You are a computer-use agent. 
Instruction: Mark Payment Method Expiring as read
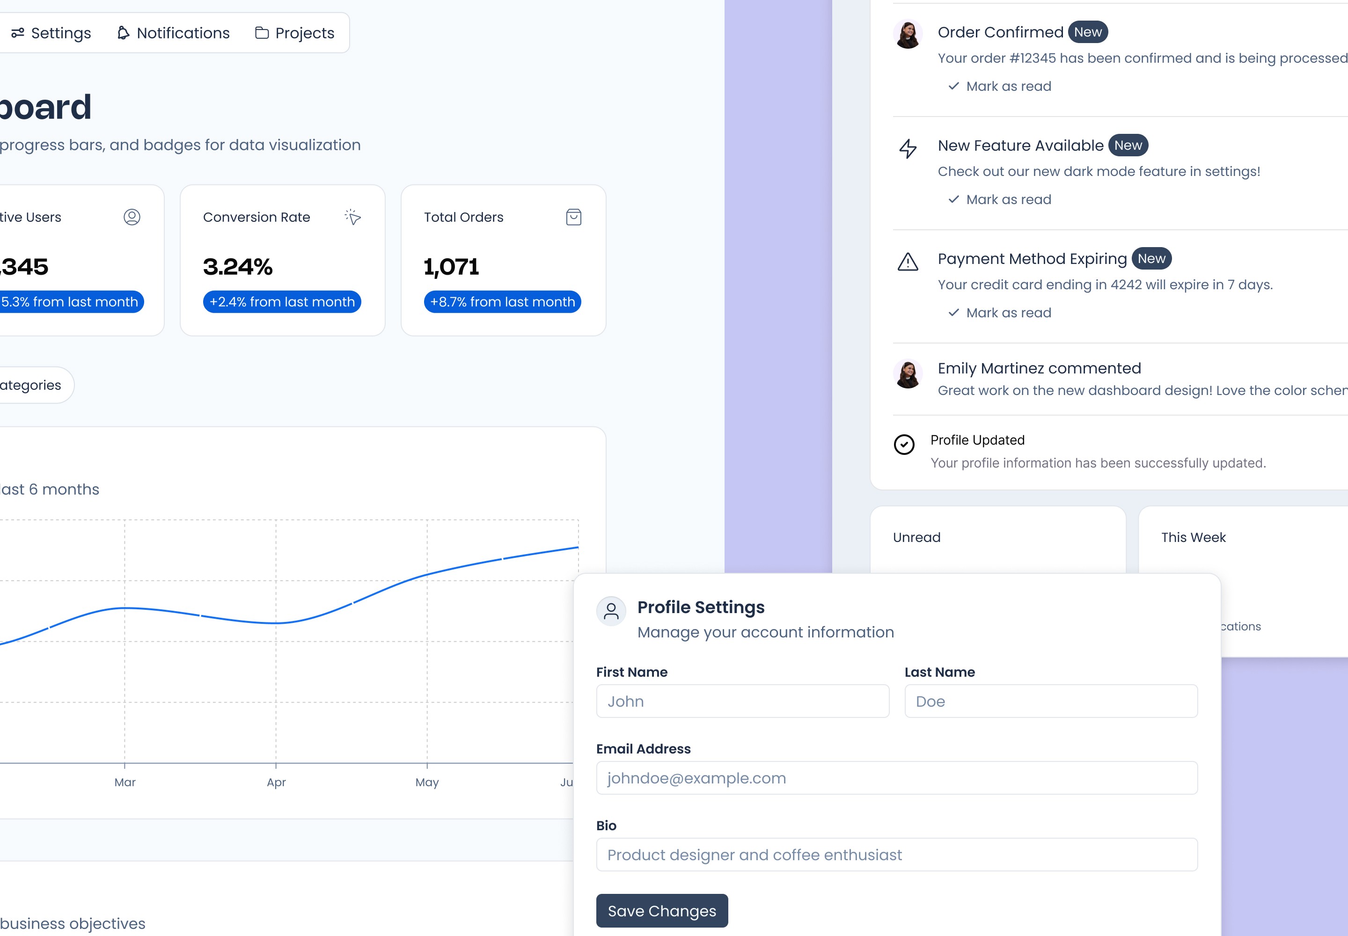point(1000,313)
